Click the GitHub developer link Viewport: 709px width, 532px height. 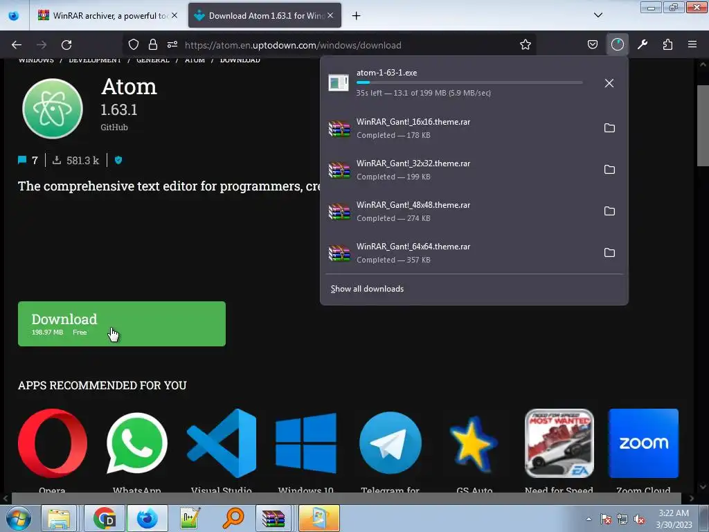114,127
